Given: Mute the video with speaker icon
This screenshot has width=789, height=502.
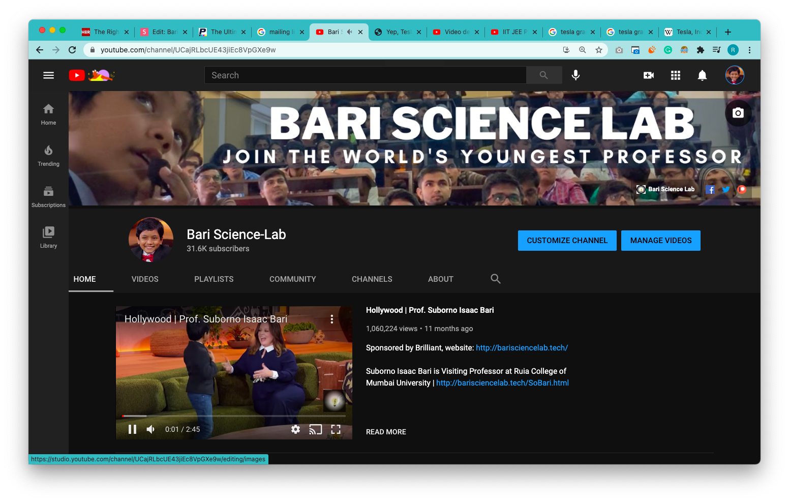Looking at the screenshot, I should 150,429.
